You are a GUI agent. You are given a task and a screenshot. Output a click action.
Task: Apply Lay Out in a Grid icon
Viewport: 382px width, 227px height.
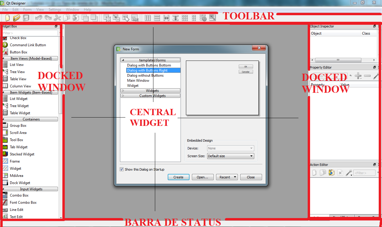click(185, 18)
